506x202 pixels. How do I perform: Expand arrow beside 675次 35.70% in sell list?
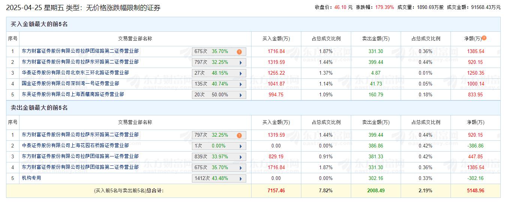(x=240, y=168)
